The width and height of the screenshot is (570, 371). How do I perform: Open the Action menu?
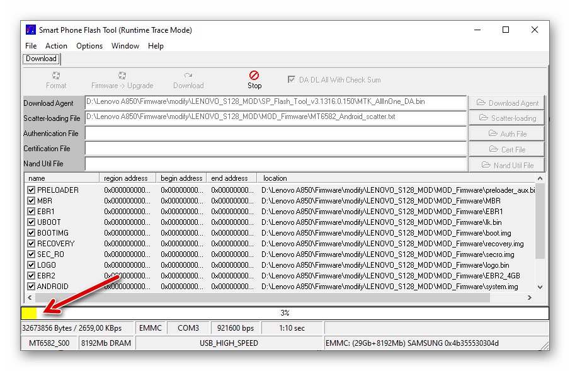(56, 46)
